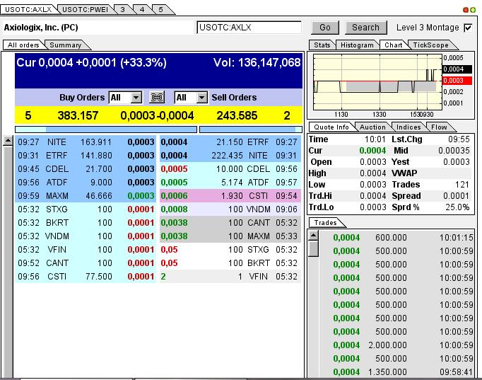This screenshot has height=380, width=482.
Task: Click the buy-side depth bar
Action: [x=106, y=129]
